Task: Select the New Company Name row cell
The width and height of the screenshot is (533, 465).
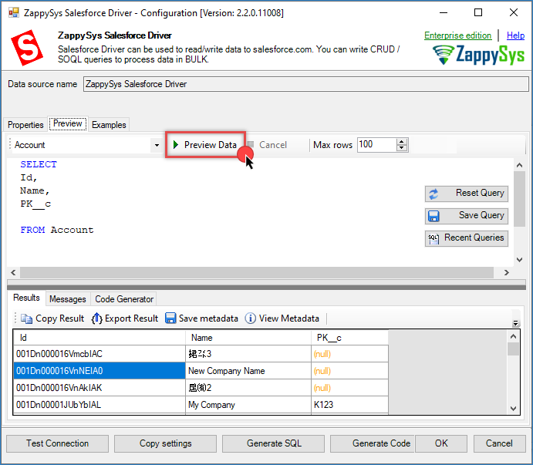Action: 226,371
